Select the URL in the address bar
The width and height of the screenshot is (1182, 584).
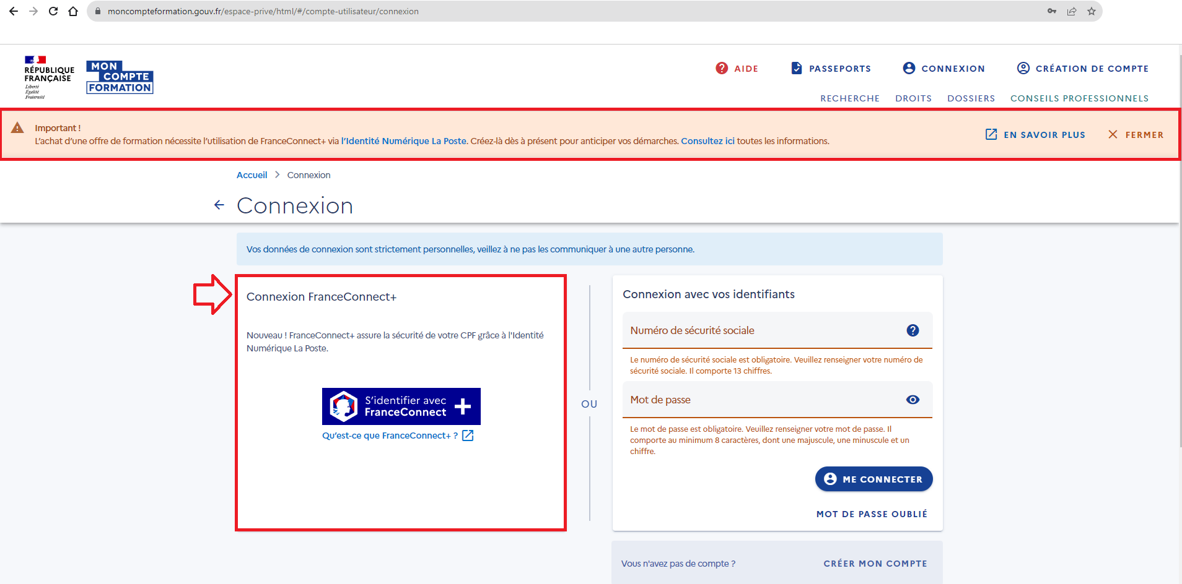pyautogui.click(x=263, y=11)
